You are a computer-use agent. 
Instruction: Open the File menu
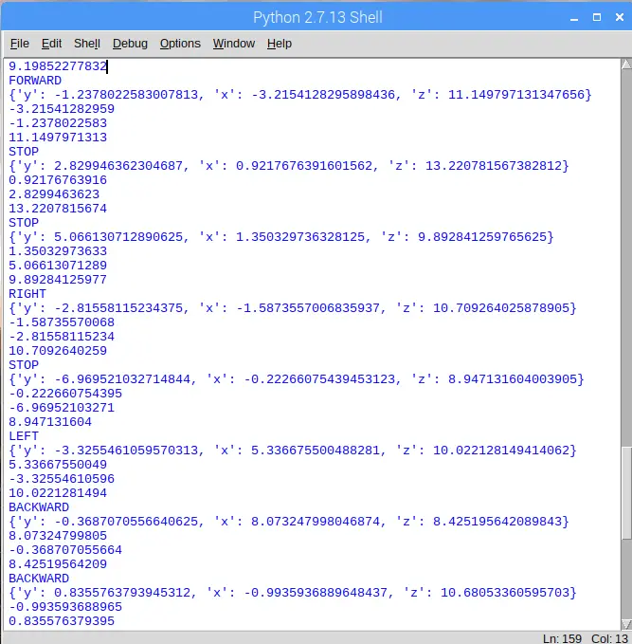(x=20, y=44)
